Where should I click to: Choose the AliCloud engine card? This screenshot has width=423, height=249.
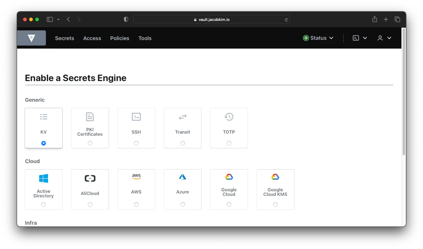click(x=90, y=189)
